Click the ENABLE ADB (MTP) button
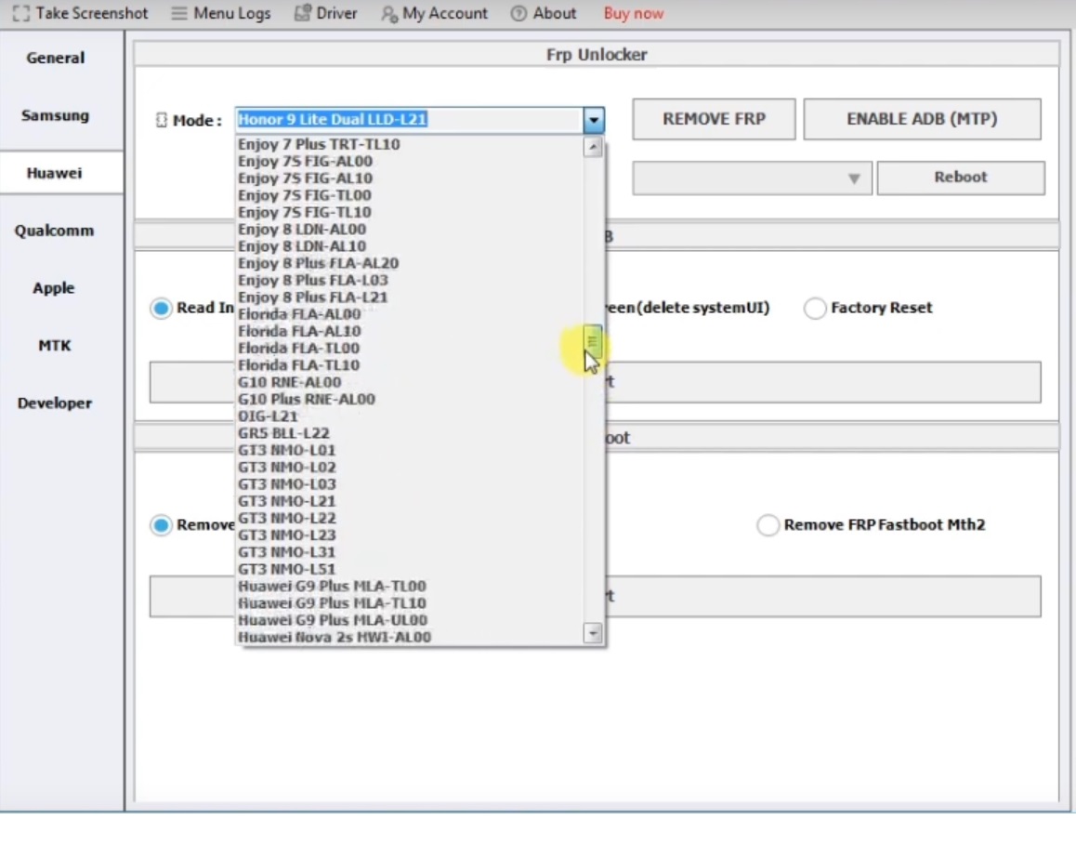Viewport: 1076px width, 846px height. pyautogui.click(x=922, y=119)
